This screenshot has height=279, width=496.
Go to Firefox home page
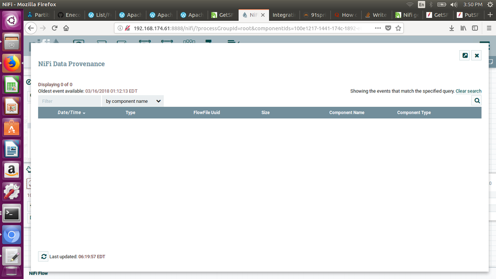[66, 28]
